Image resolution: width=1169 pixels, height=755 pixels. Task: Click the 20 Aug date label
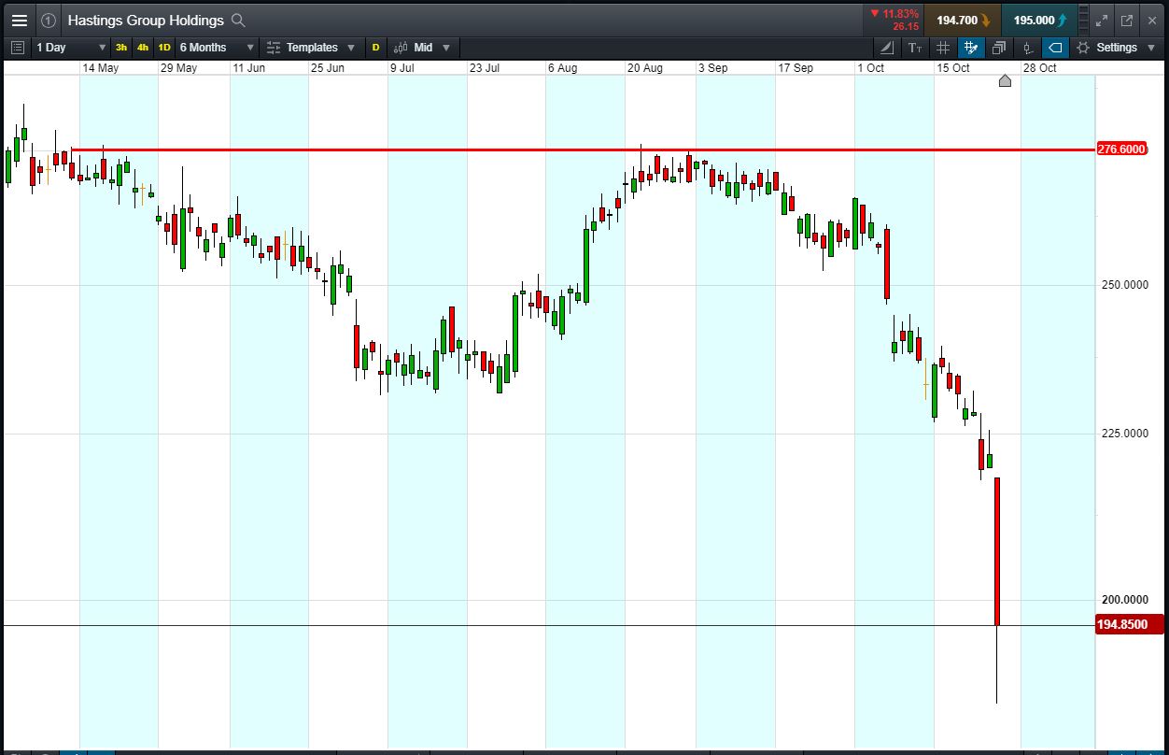(x=645, y=68)
